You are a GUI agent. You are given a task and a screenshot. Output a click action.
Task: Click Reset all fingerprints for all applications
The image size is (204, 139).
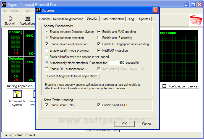coord(72,76)
